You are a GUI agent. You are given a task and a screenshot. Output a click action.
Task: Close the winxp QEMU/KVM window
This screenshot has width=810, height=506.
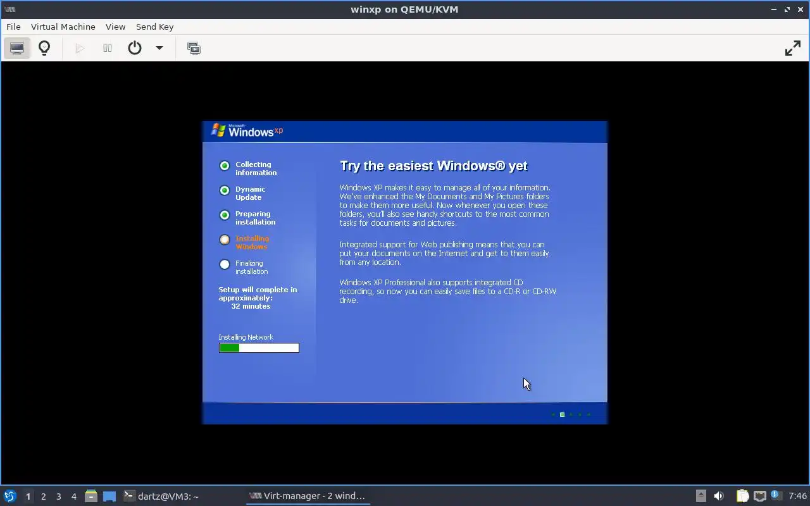coord(801,9)
